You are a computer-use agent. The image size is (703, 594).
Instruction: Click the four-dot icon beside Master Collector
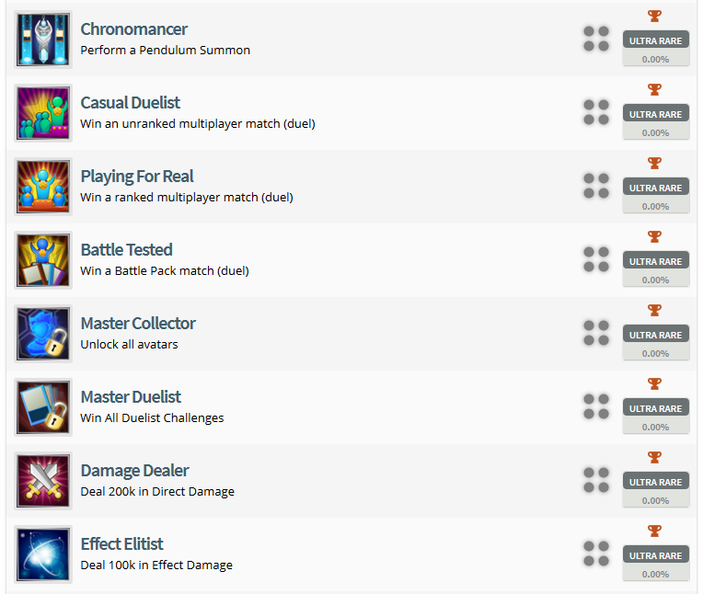click(596, 333)
